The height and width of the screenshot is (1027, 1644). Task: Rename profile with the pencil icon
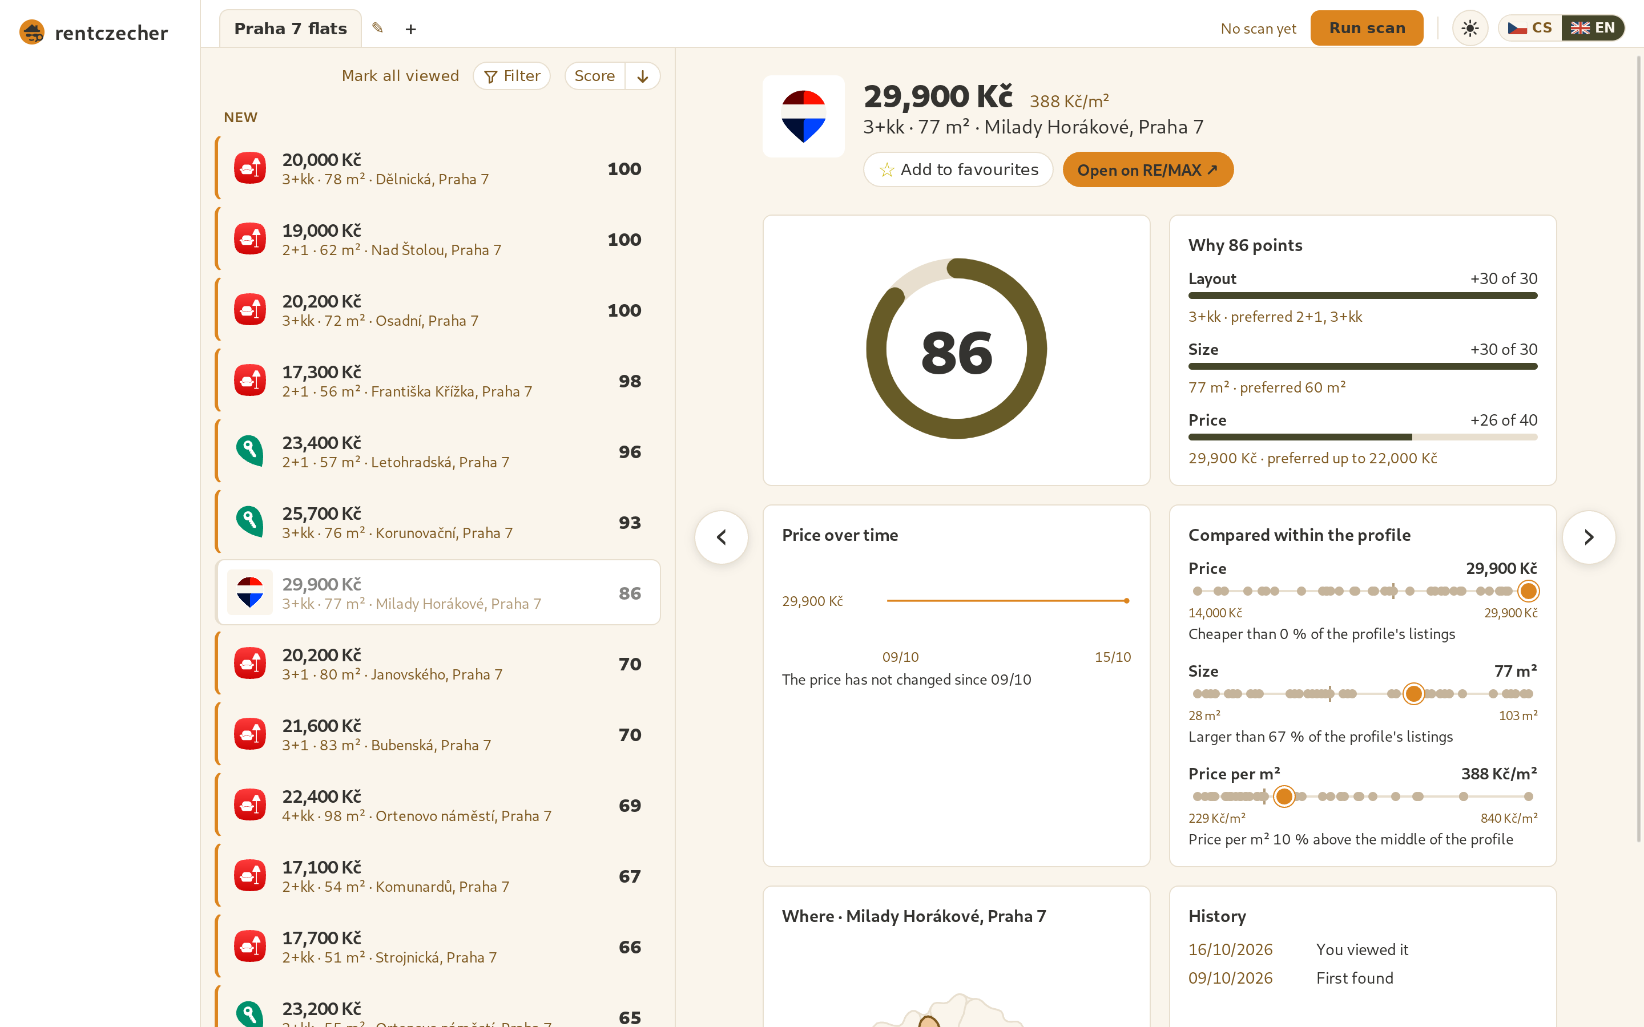[x=378, y=29]
